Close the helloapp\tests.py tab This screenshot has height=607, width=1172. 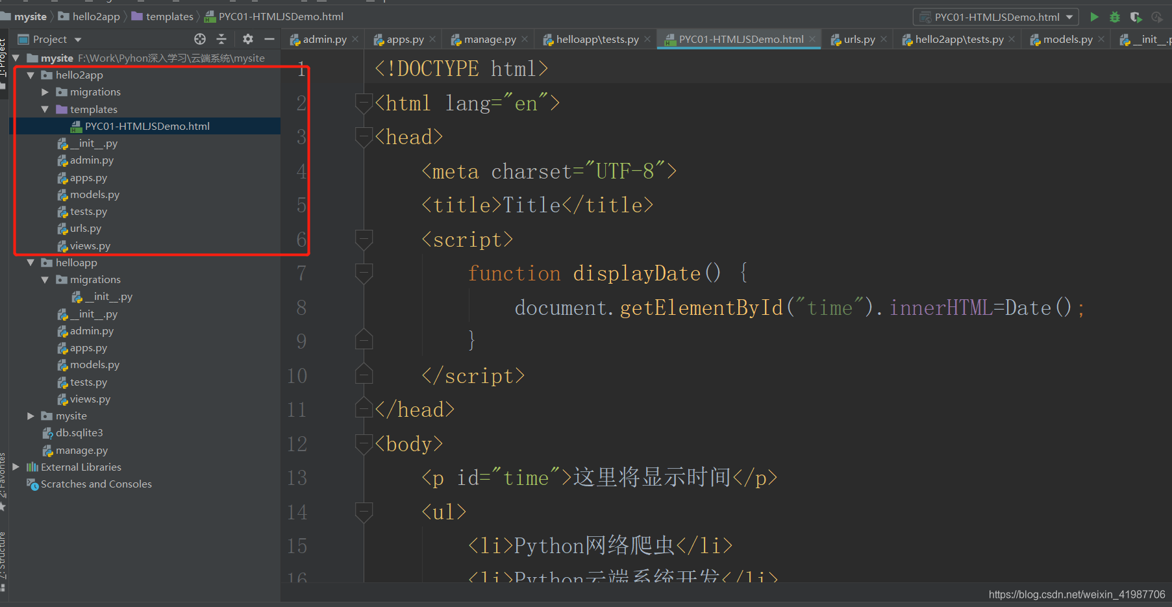(647, 40)
